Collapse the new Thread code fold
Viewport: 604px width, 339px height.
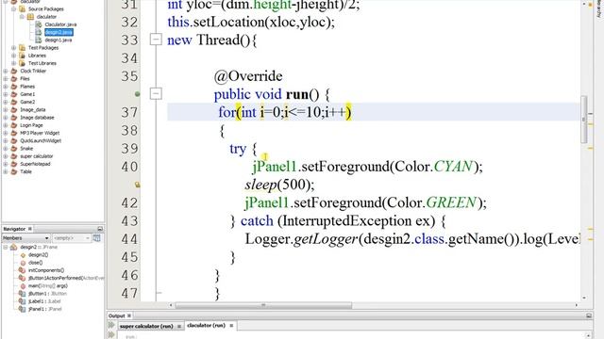tap(156, 40)
